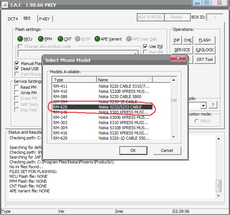Select the RM-411 Nokia 5220 CABLE row

click(103, 86)
